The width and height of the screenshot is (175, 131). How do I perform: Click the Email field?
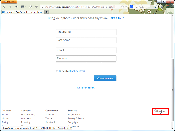click(x=86, y=50)
